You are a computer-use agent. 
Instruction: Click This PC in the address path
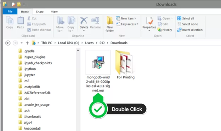pos(46,43)
